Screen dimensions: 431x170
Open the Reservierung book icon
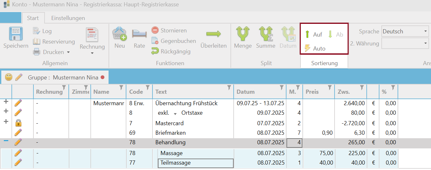pos(37,42)
